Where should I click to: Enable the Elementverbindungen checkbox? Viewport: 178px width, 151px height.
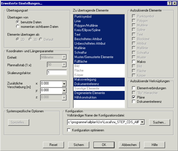pos(134,88)
